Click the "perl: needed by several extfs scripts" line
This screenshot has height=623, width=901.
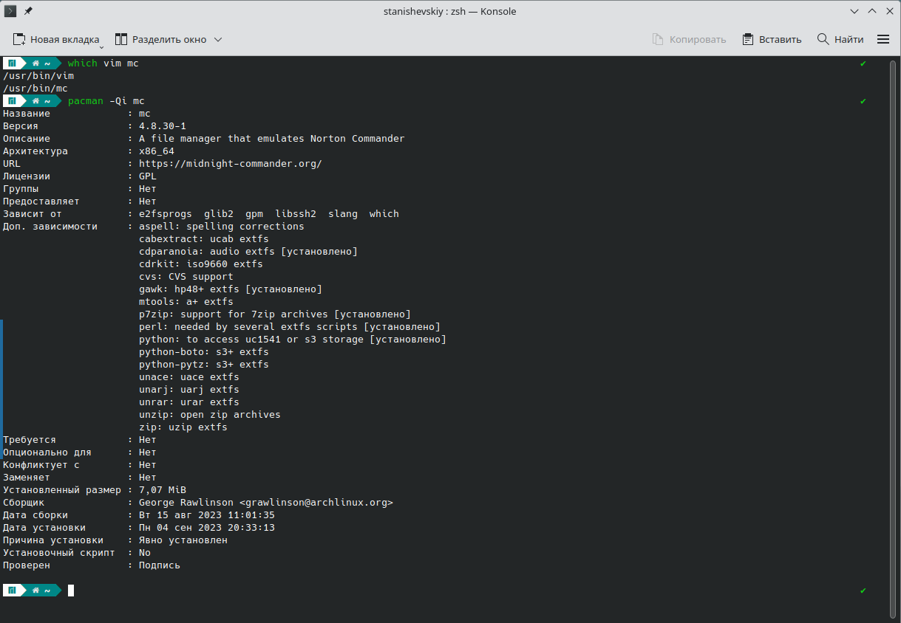click(290, 327)
